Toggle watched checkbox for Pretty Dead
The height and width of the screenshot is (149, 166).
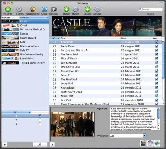click(x=156, y=46)
